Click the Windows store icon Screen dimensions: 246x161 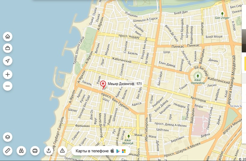pos(124,151)
